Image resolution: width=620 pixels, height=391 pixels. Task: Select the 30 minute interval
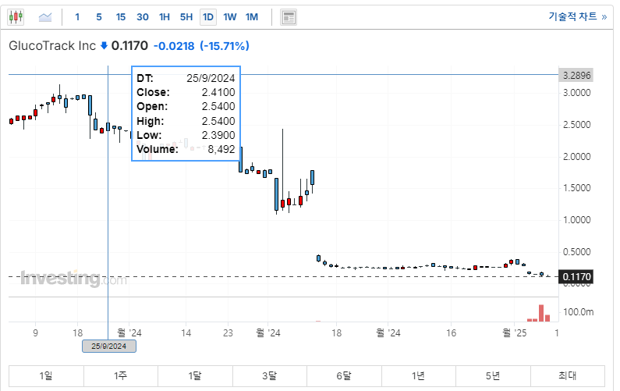[x=143, y=17]
